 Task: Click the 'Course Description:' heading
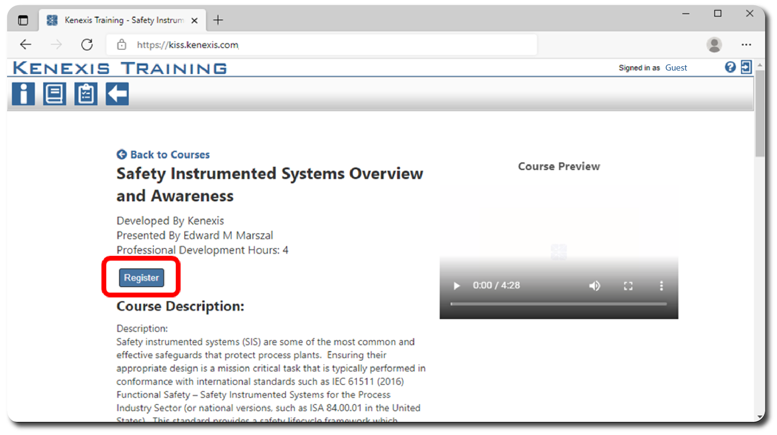180,306
